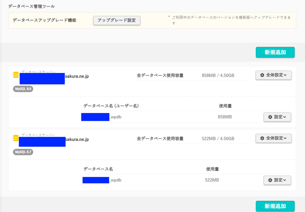The width and height of the screenshot is (305, 212).
Task: Click the _wpdb database name using 522MB
Action: [x=115, y=180]
